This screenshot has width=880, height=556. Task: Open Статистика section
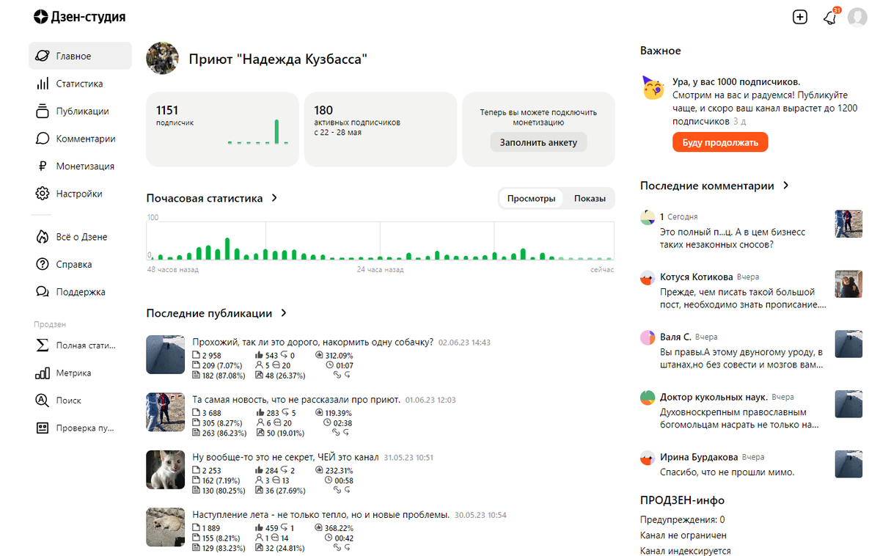pyautogui.click(x=81, y=84)
